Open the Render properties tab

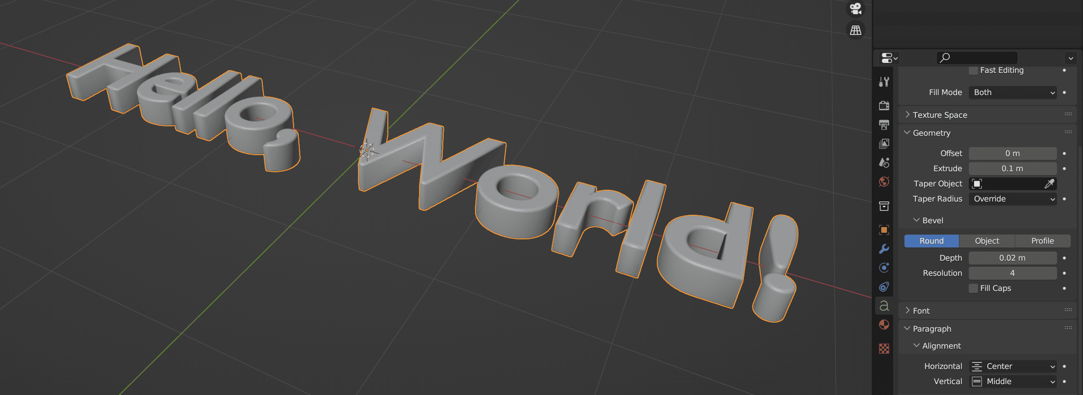point(884,105)
